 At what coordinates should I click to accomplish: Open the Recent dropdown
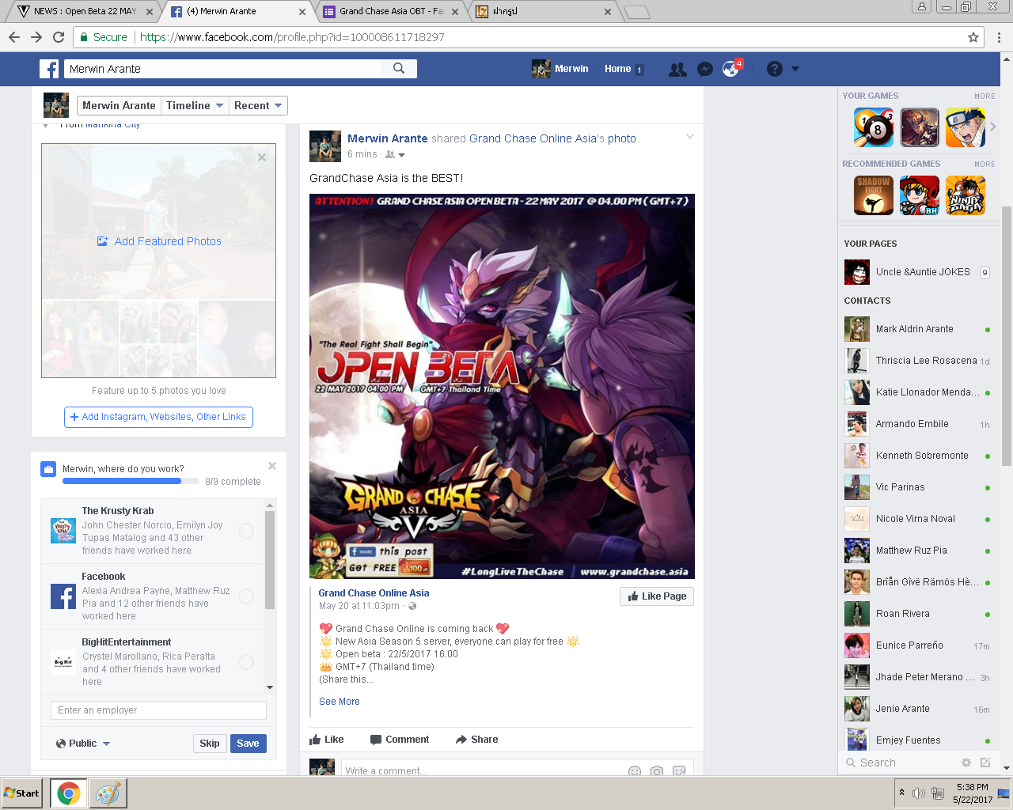pos(258,106)
